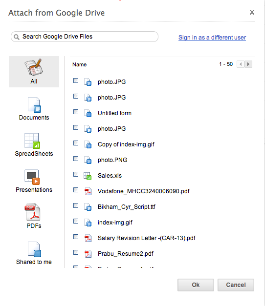Go to next page of files
Viewport: 265px width, 306px height.
[x=248, y=64]
